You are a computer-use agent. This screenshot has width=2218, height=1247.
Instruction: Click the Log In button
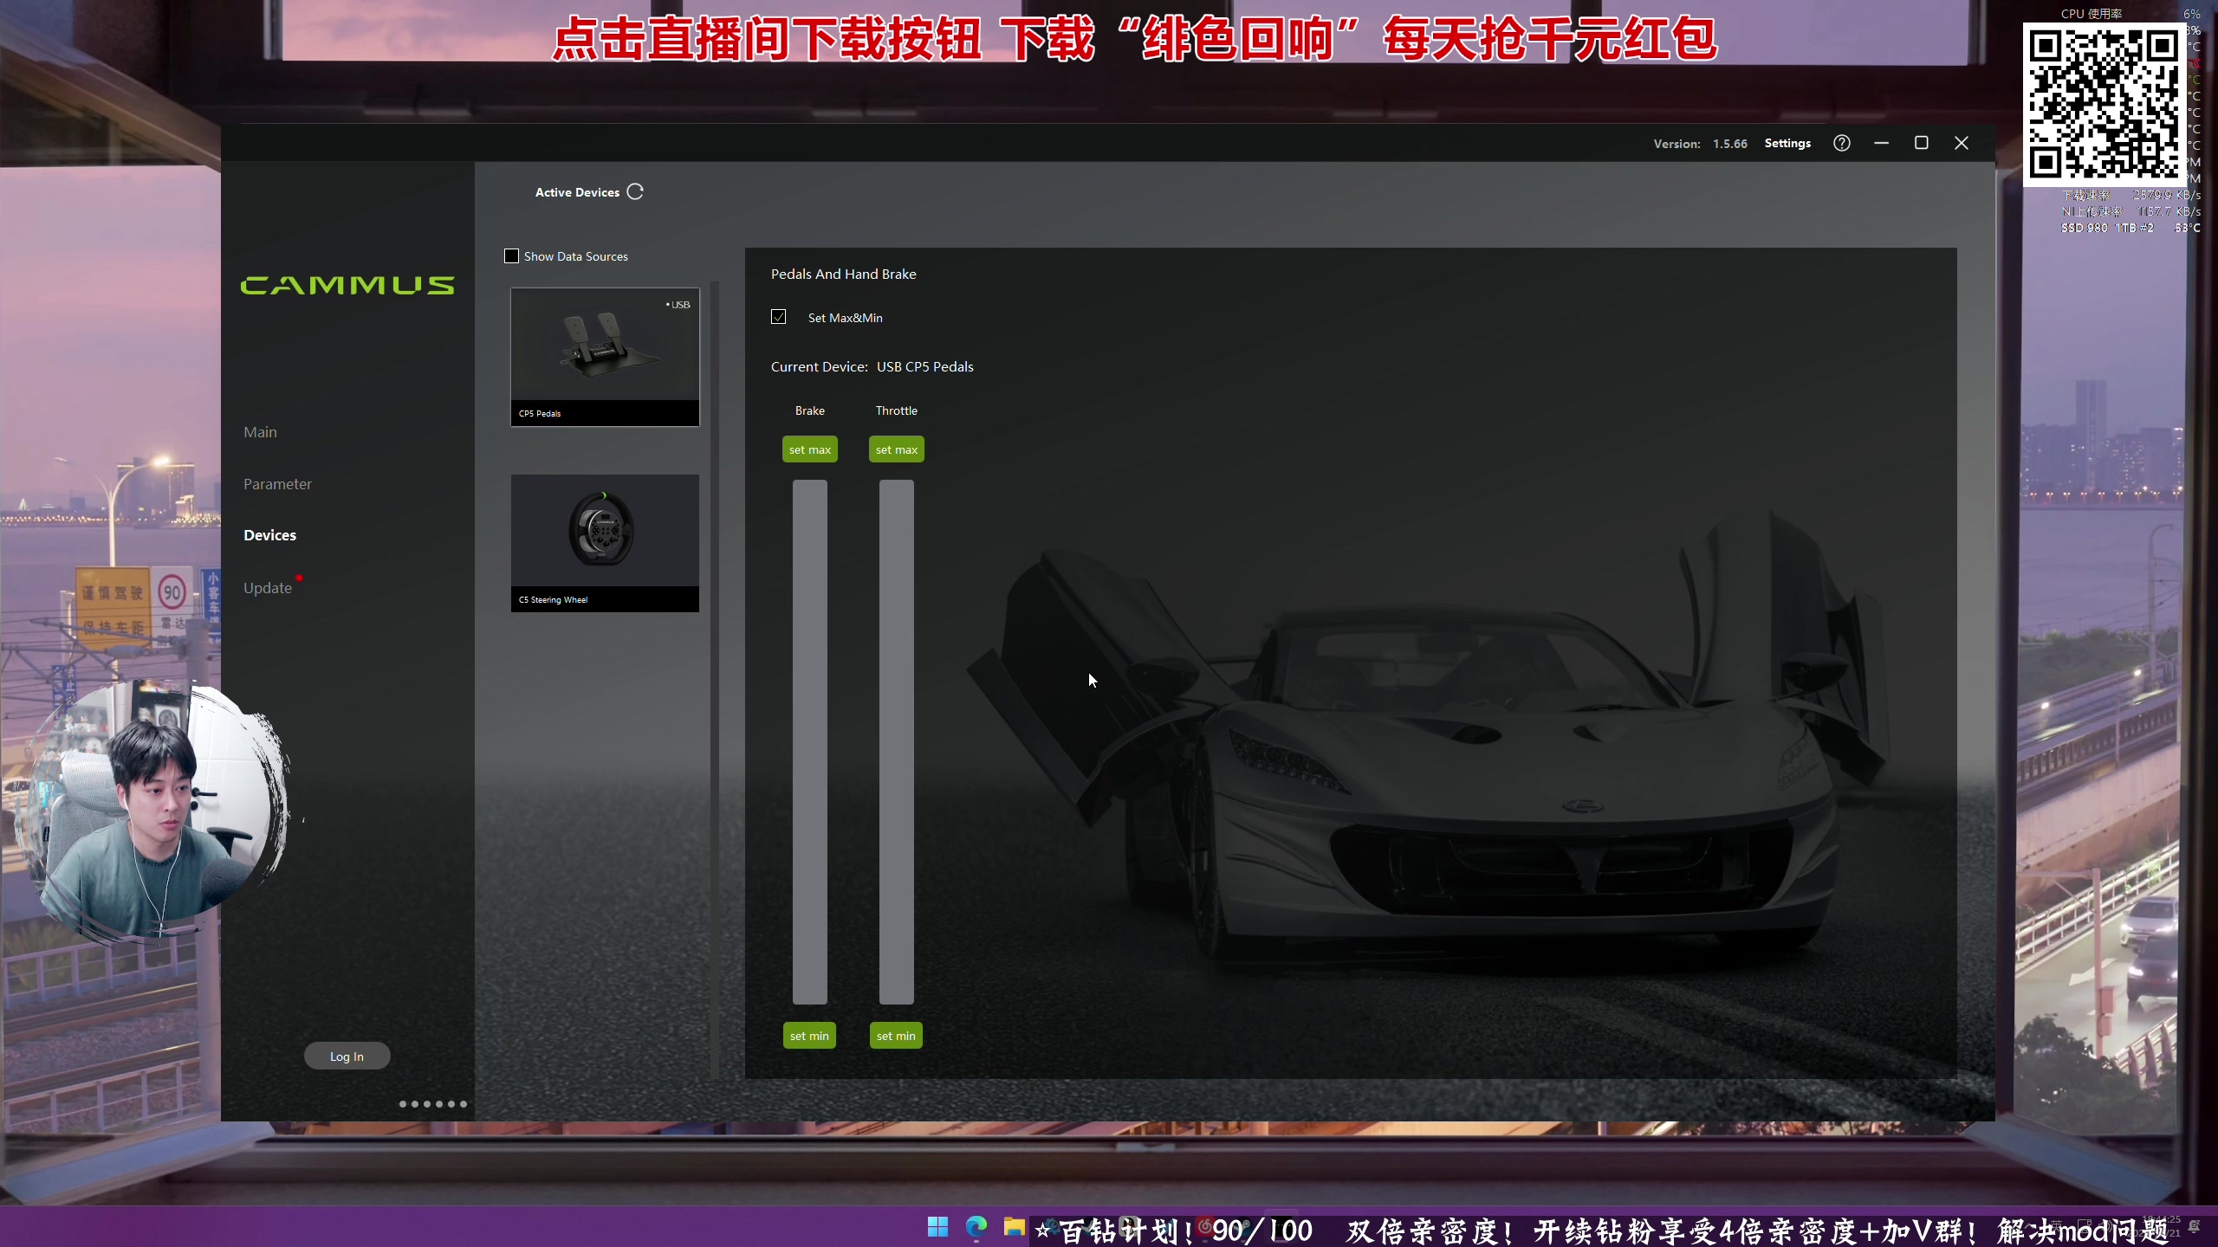click(x=347, y=1056)
